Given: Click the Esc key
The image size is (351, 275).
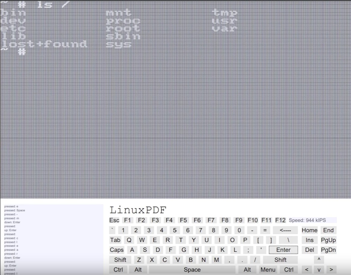Looking at the screenshot, I should (x=114, y=220).
